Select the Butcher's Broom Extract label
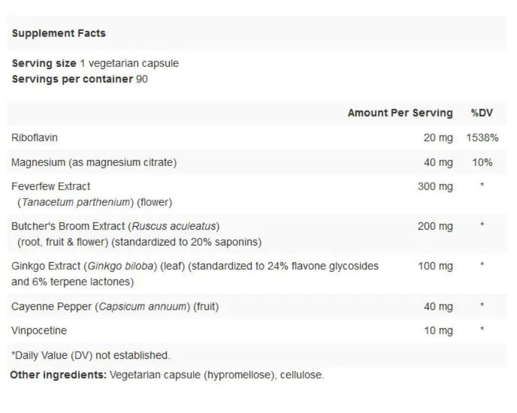The height and width of the screenshot is (413, 517). 69,226
